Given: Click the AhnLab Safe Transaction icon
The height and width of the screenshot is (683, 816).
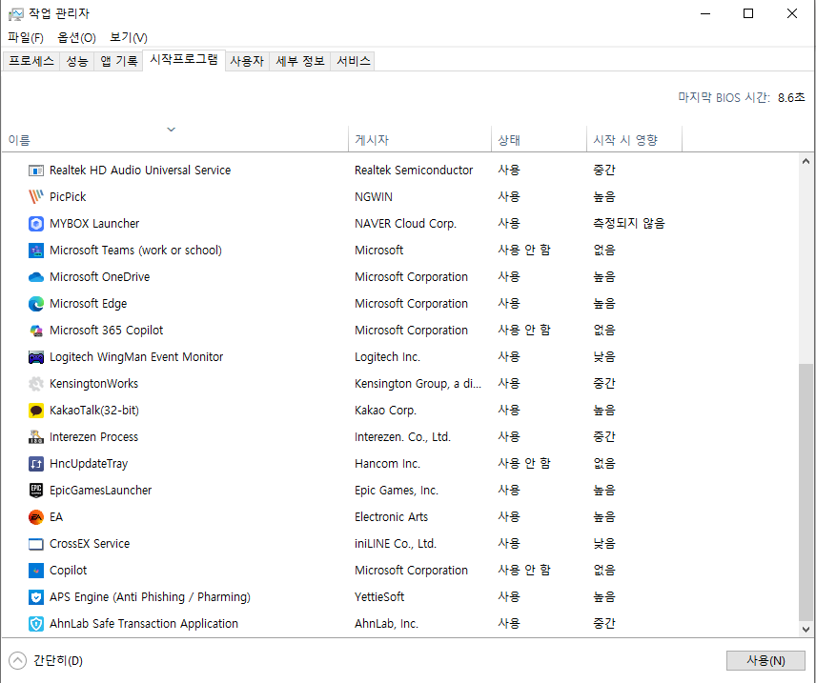Looking at the screenshot, I should tap(36, 624).
